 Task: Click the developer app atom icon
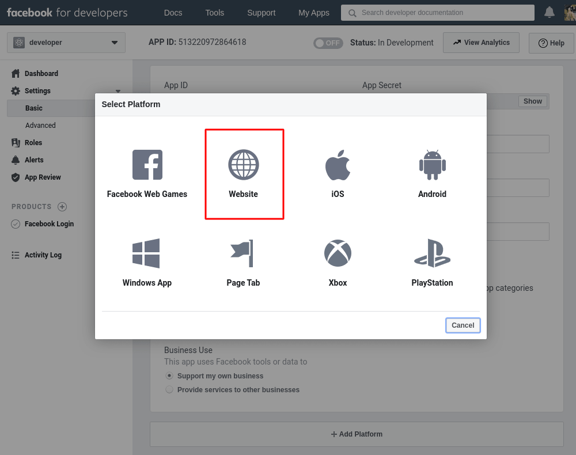pos(19,43)
